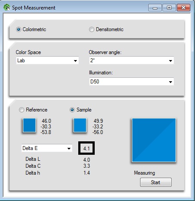This screenshot has height=201, width=195.
Task: Select the Colorimetric radio button
Action: [19, 29]
